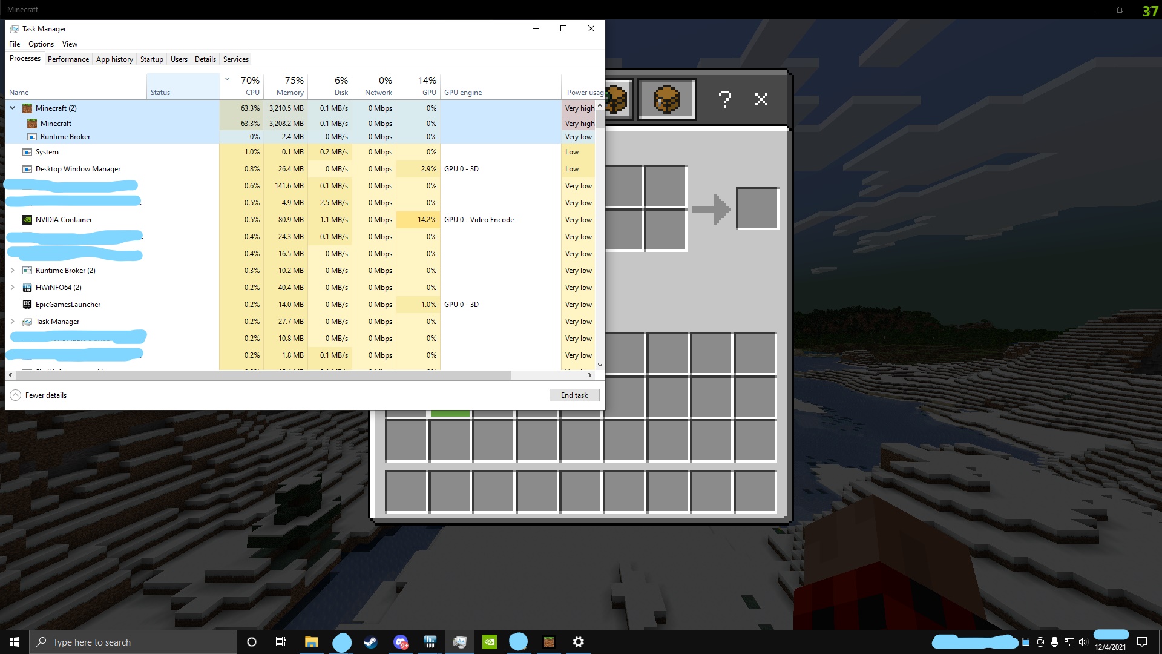Viewport: 1162px width, 654px height.
Task: Switch to the Performance tab
Action: point(68,59)
